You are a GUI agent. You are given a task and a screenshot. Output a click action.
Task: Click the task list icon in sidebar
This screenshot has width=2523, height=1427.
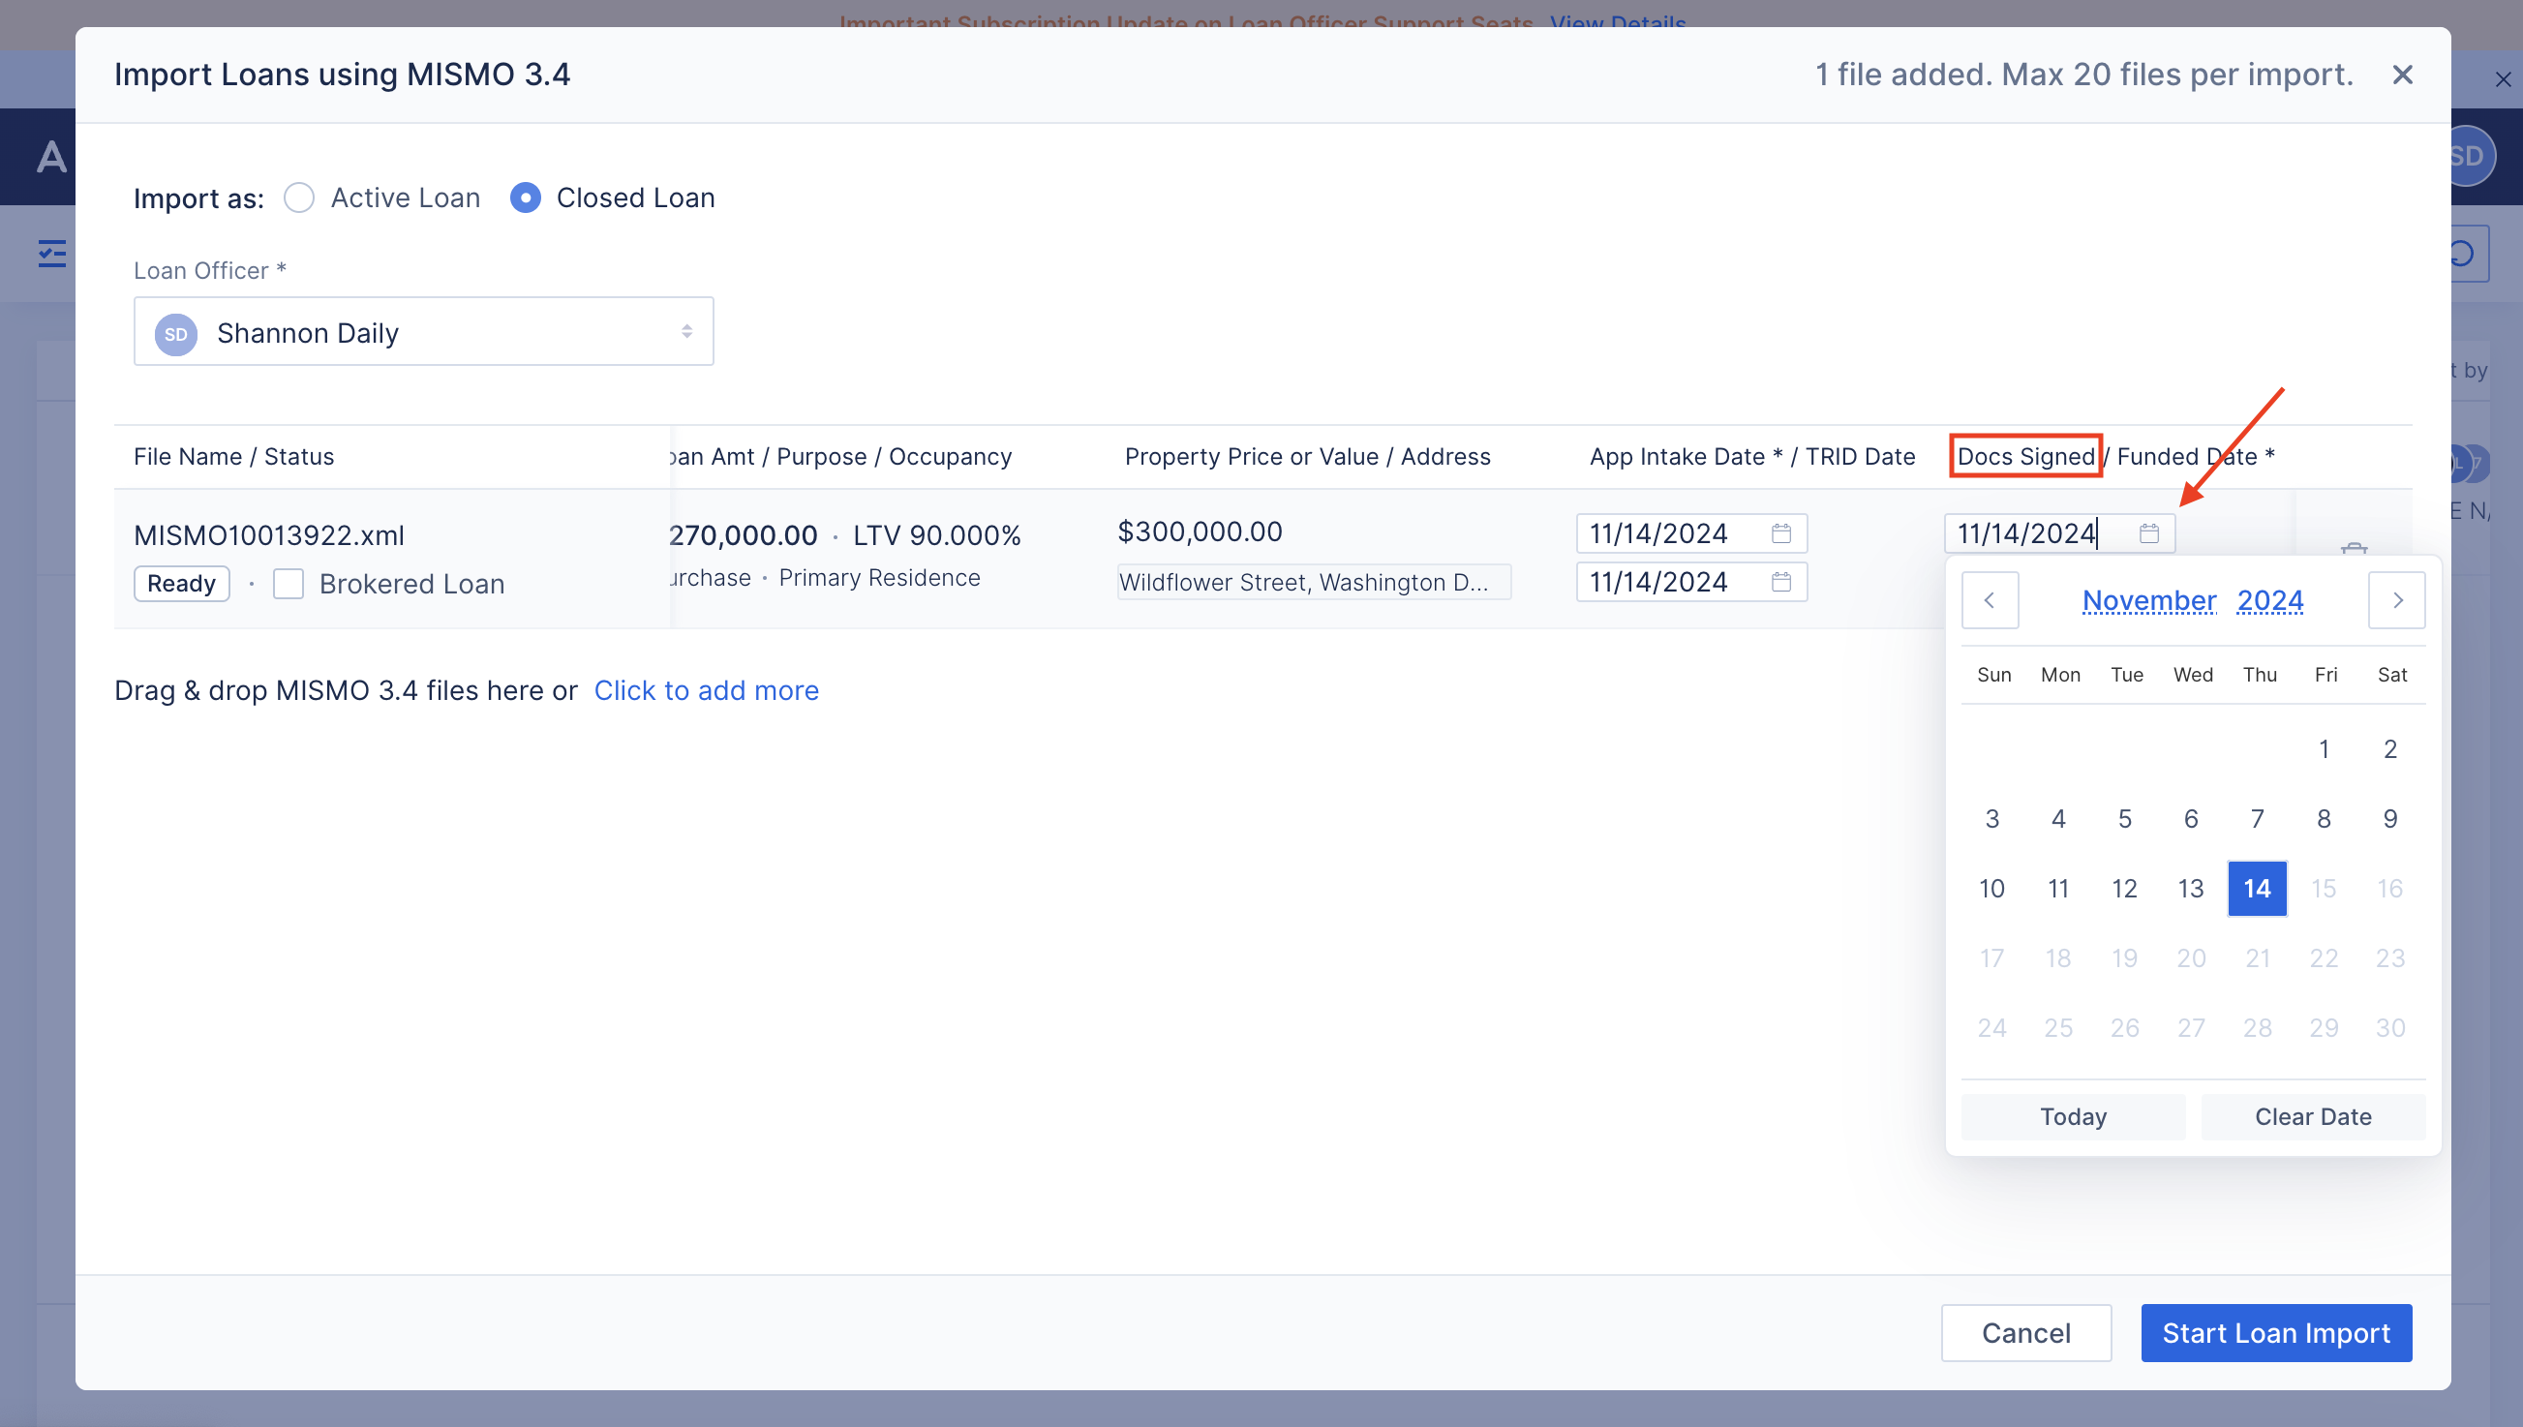point(52,253)
